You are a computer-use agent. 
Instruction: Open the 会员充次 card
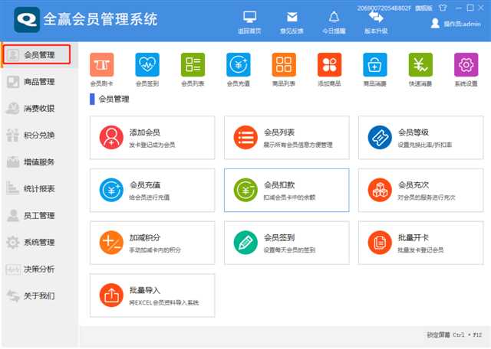point(421,191)
